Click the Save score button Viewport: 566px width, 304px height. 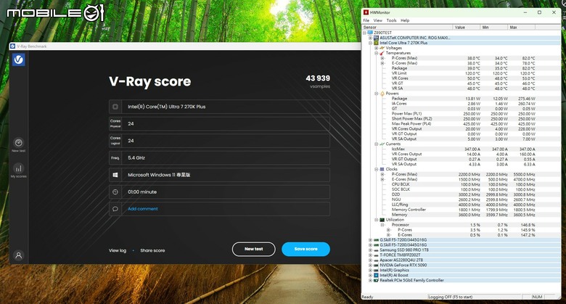click(x=305, y=249)
